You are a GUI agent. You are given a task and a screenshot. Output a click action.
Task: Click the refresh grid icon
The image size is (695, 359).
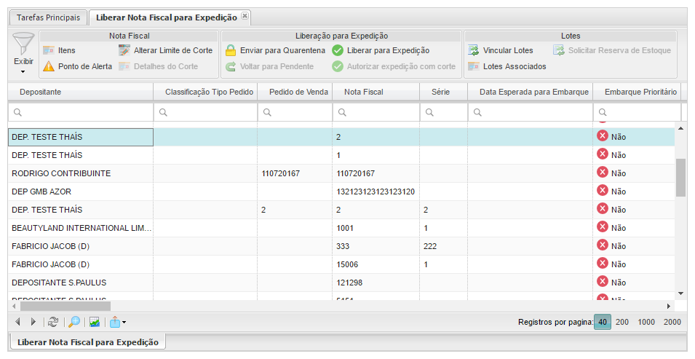click(x=52, y=322)
